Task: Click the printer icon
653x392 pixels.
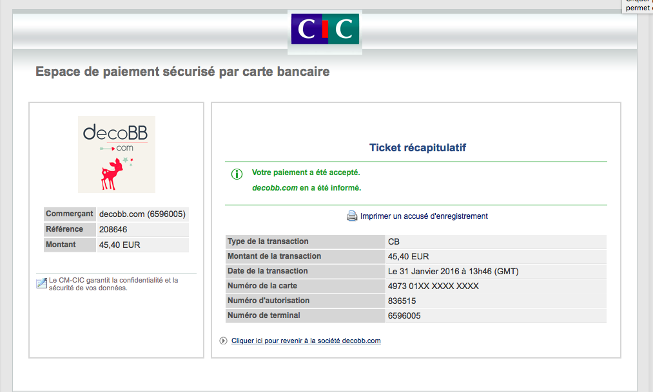Action: (x=352, y=216)
